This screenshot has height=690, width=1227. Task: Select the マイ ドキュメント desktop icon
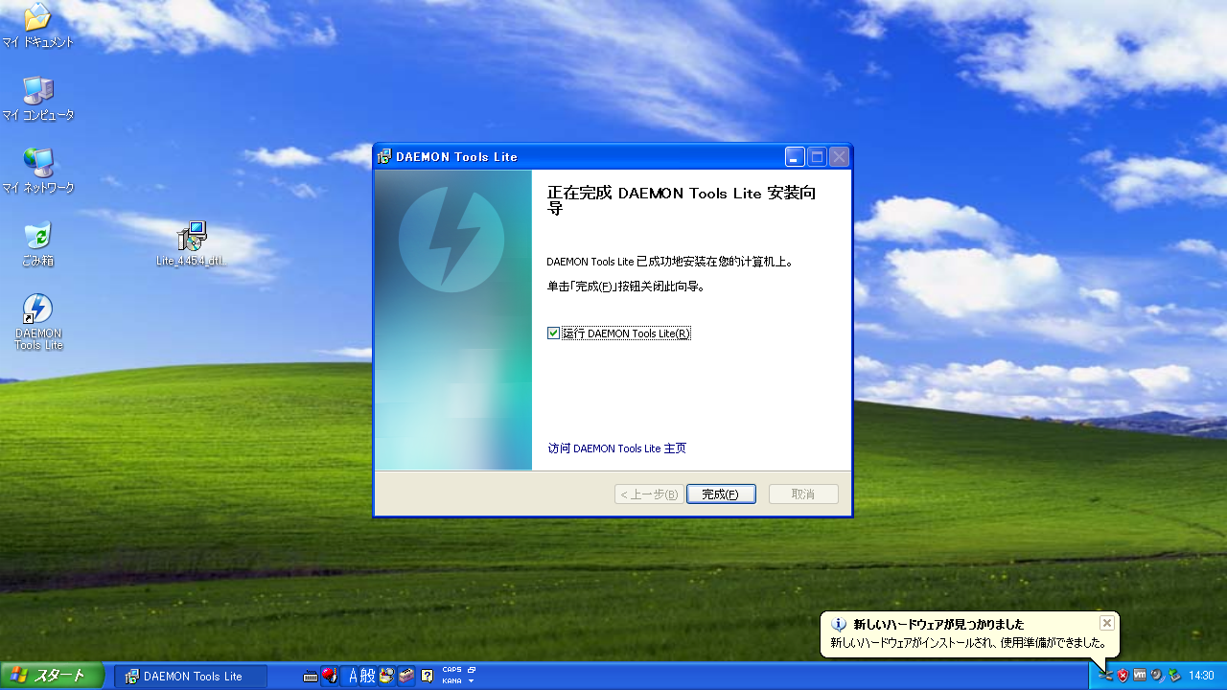point(38,26)
